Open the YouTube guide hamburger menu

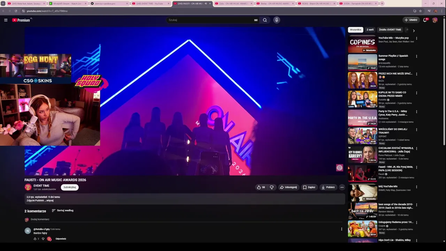[x=6, y=20]
